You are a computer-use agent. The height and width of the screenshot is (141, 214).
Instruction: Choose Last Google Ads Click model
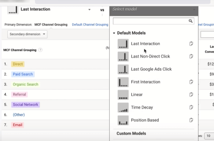[151, 69]
